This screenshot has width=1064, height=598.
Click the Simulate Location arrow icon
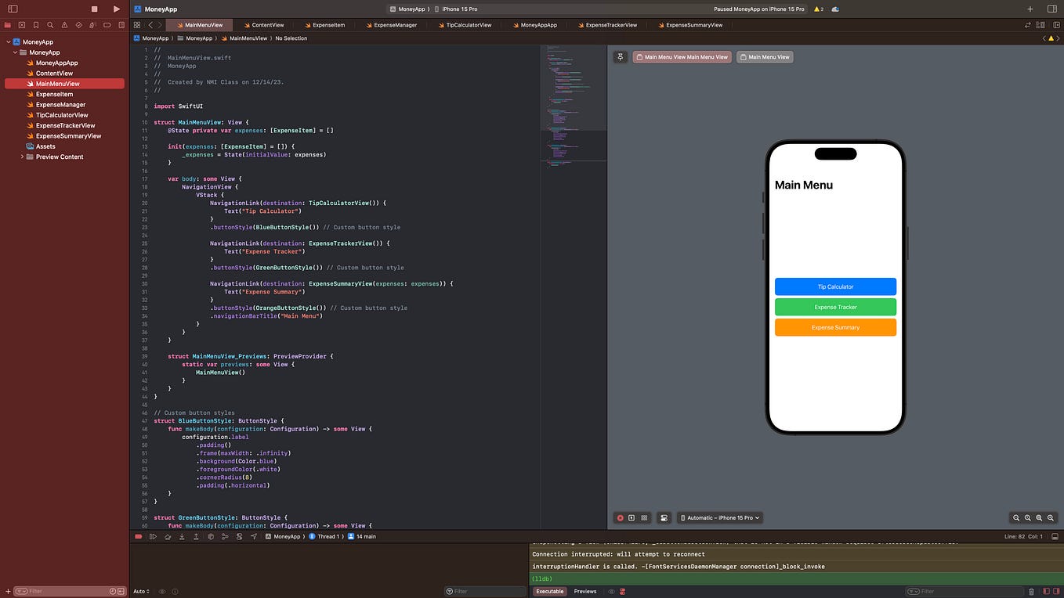coord(253,536)
